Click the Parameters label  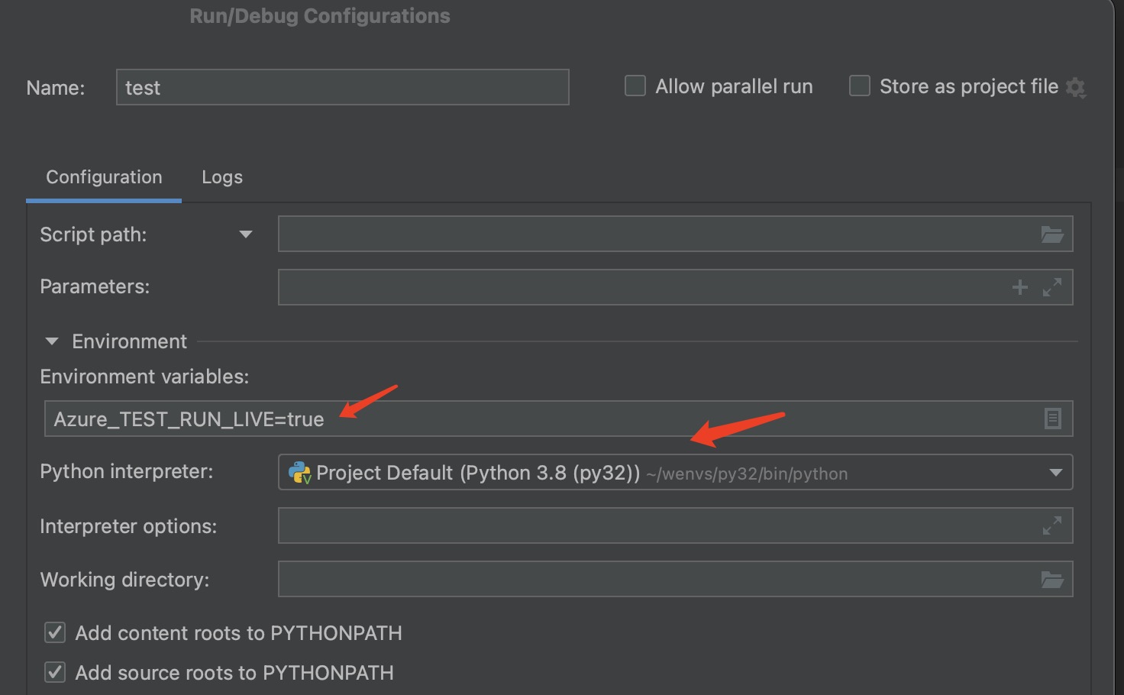point(95,286)
